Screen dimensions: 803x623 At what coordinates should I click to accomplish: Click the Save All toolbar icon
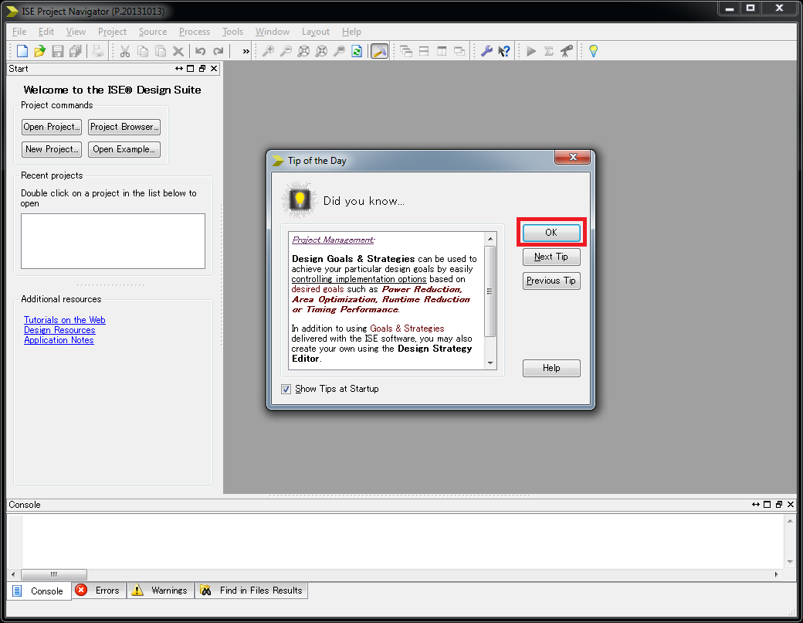(76, 51)
